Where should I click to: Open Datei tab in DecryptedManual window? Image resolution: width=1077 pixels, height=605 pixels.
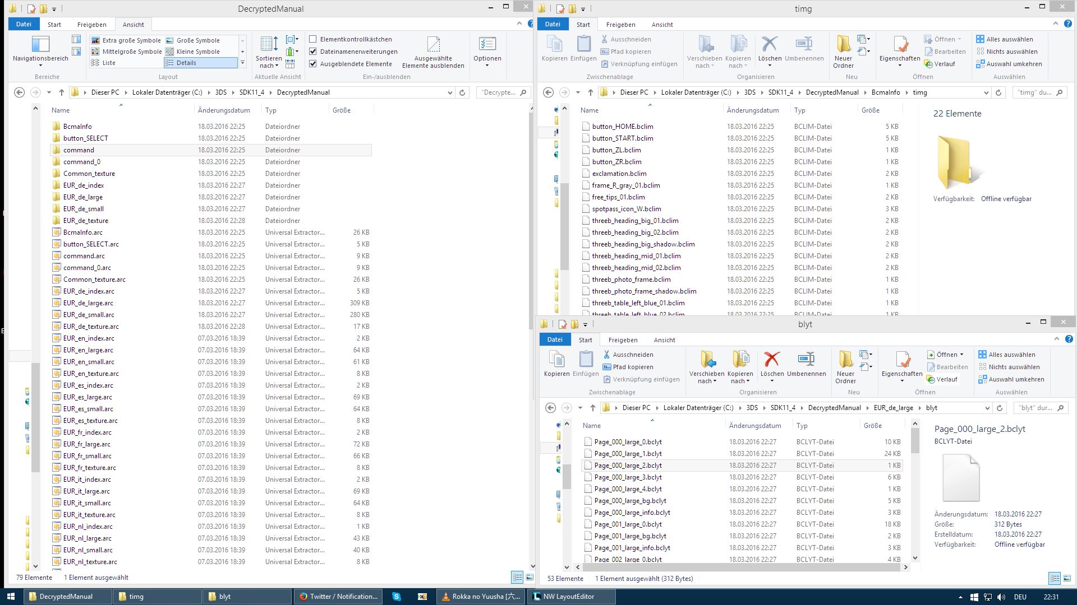(x=24, y=24)
